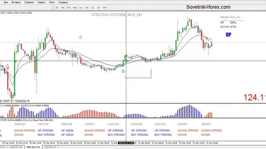Click BUY STRONG signal under USDCAD
This screenshot has height=149, width=266.
pyautogui.click(x=163, y=135)
